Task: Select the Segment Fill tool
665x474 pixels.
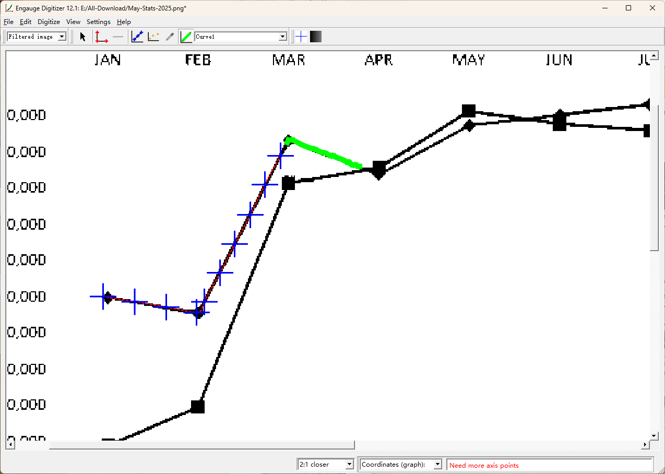Action: (186, 36)
